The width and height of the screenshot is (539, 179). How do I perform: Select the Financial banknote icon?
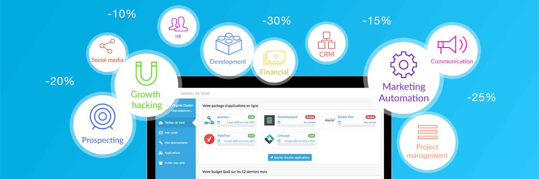click(x=274, y=58)
